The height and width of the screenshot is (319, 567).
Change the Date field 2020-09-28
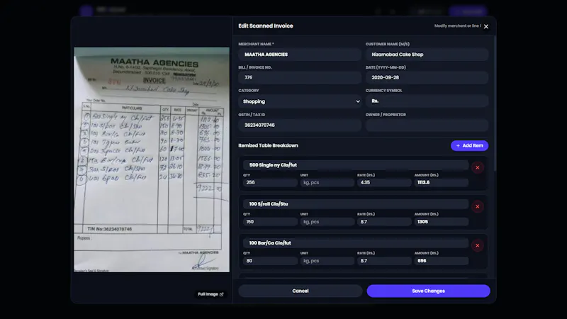tap(427, 77)
